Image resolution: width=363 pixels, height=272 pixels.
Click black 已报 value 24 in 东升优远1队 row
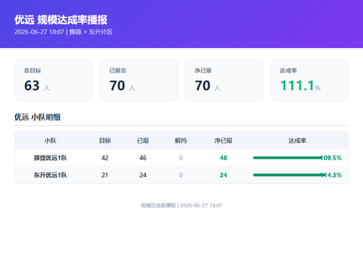tap(143, 175)
